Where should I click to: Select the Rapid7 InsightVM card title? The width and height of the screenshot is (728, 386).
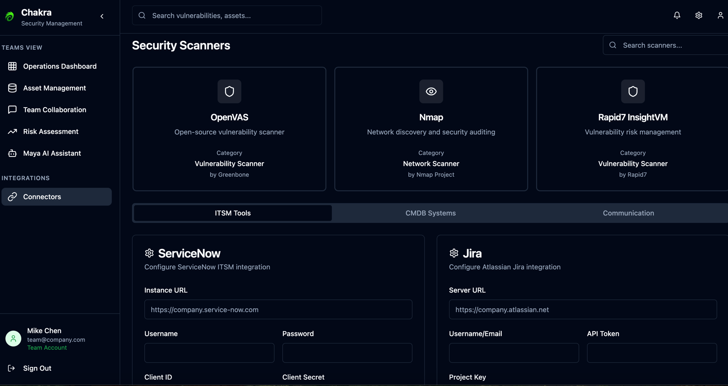point(633,118)
